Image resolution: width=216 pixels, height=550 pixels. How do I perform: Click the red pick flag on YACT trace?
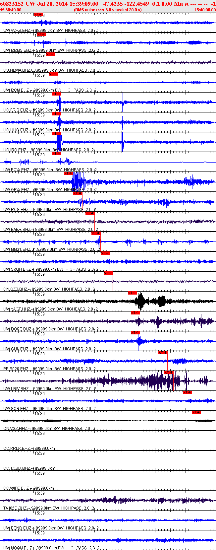pos(132,293)
